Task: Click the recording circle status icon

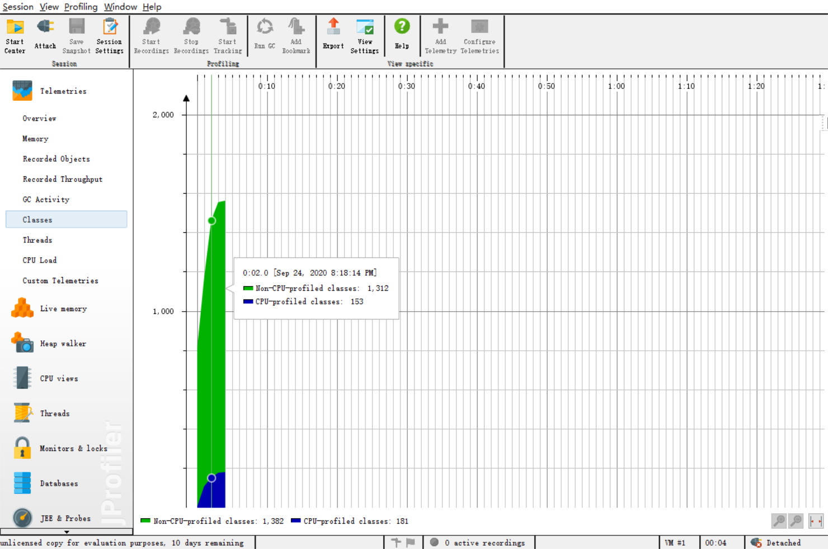Action: (x=434, y=542)
